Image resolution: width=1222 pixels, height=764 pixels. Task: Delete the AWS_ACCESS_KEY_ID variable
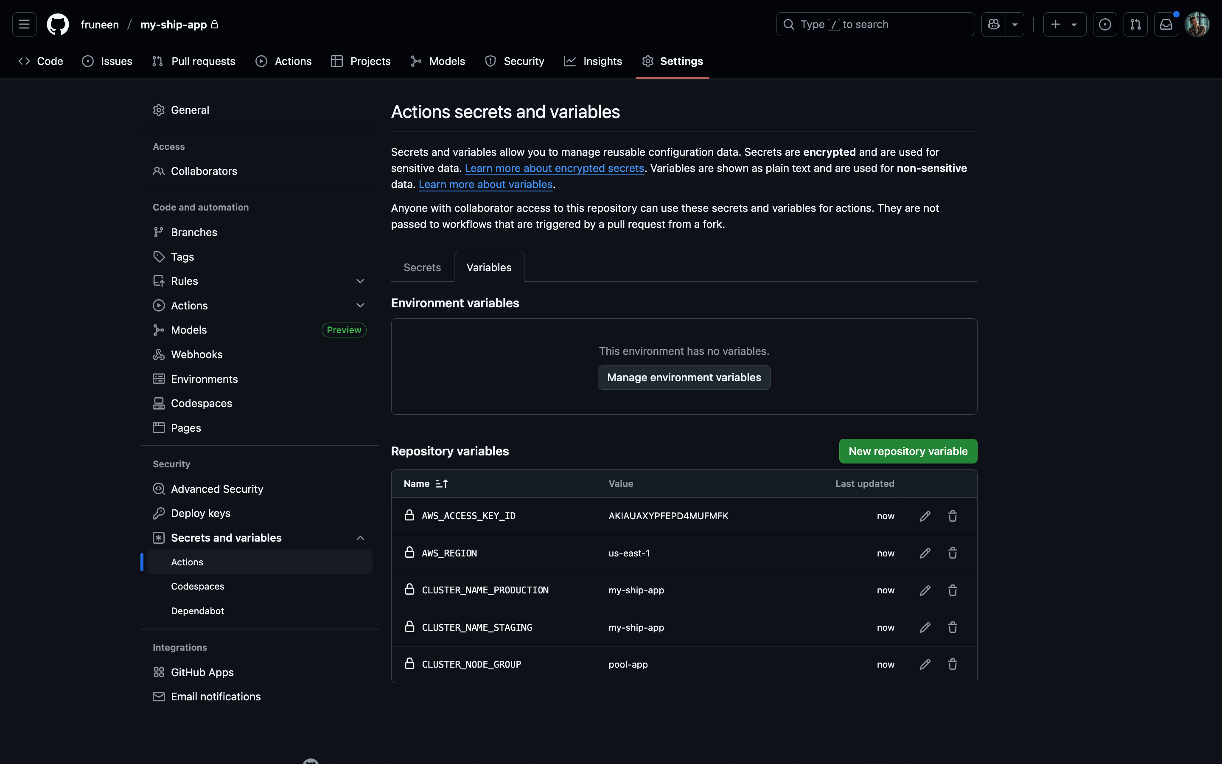point(953,516)
